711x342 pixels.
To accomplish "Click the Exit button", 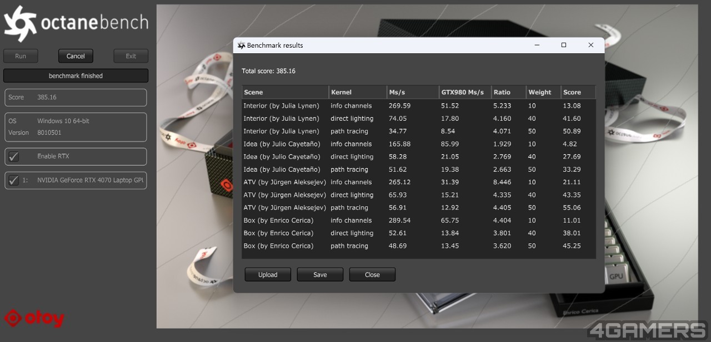I will 131,56.
